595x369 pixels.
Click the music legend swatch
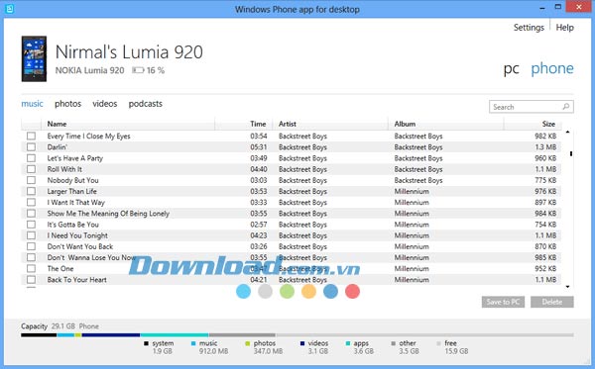[x=193, y=343]
